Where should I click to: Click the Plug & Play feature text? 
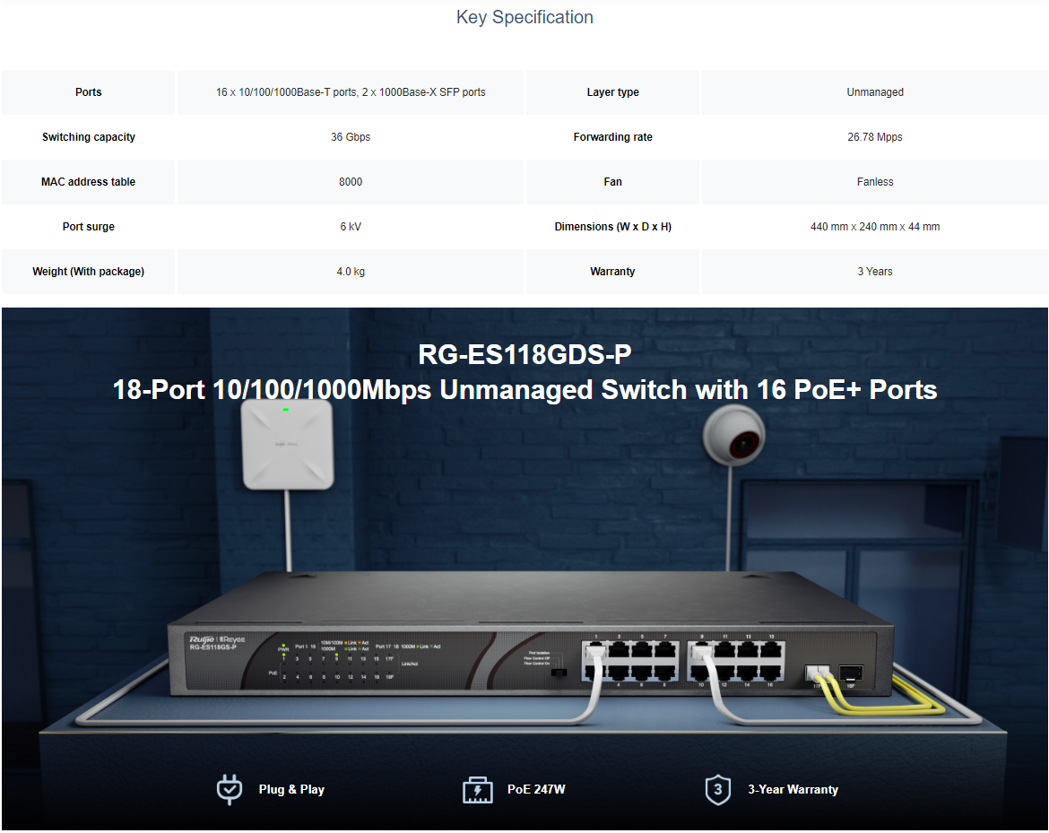coord(291,789)
